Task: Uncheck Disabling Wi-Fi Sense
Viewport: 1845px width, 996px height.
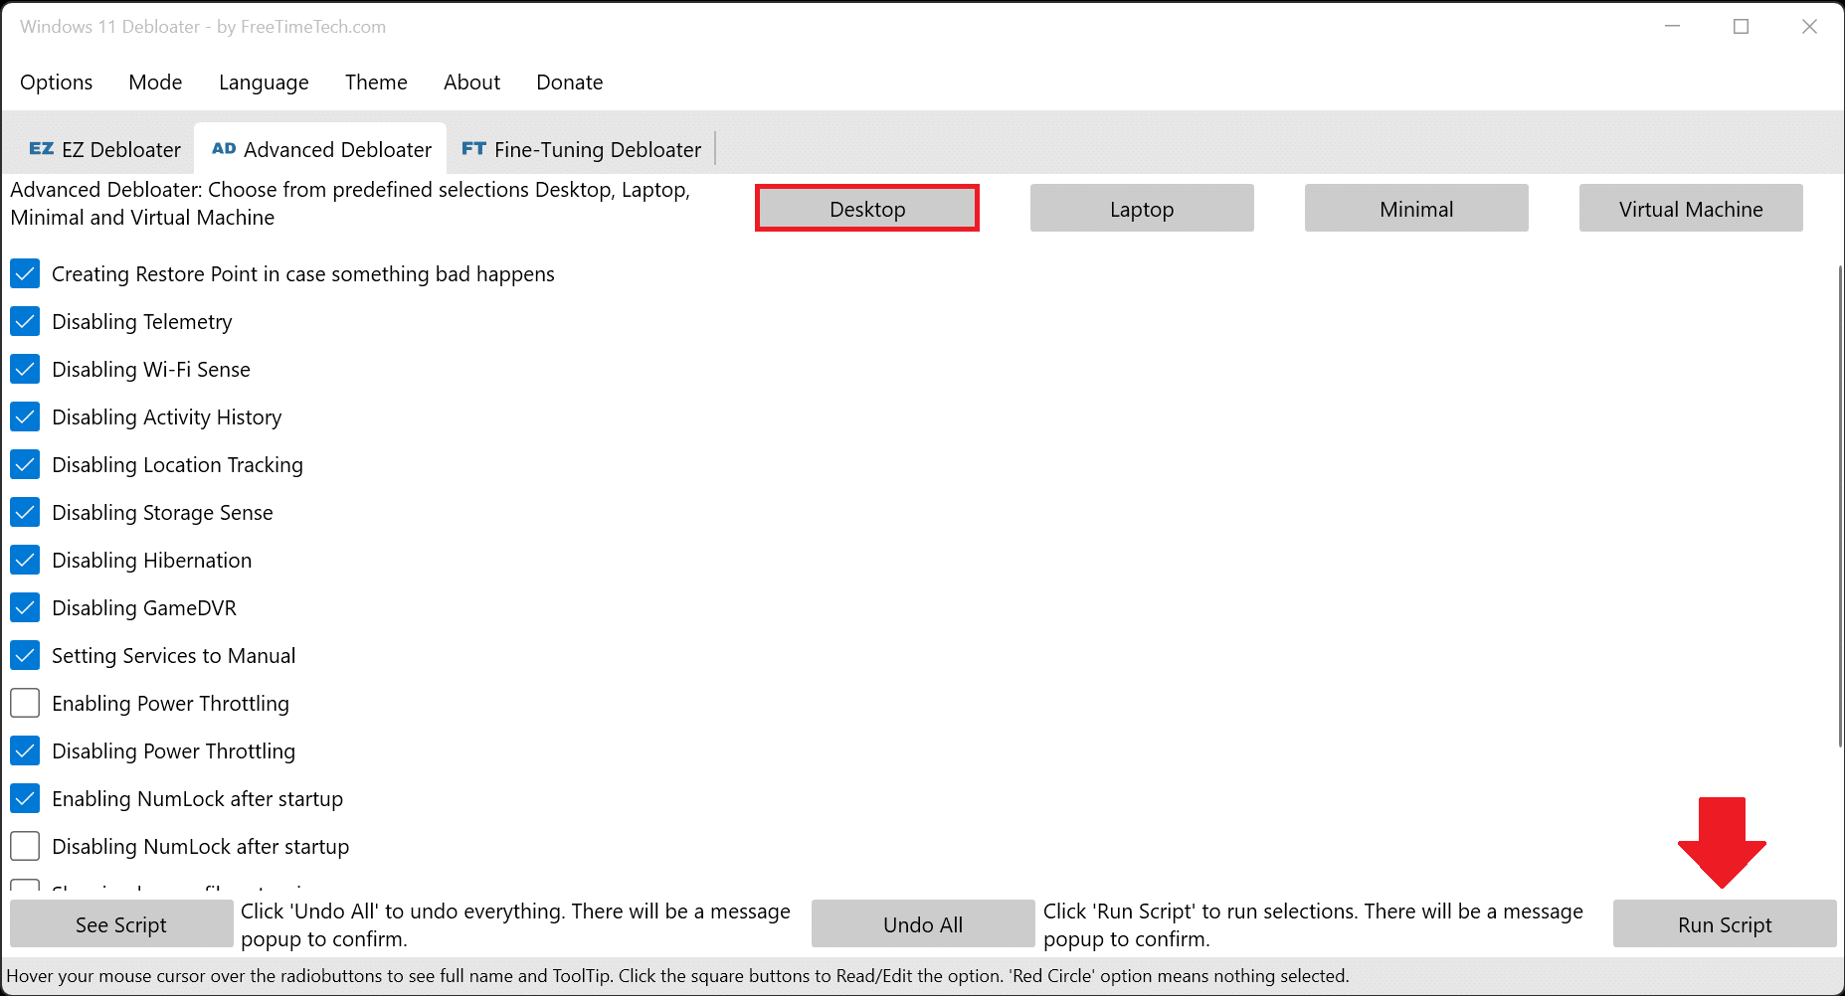Action: [x=25, y=369]
